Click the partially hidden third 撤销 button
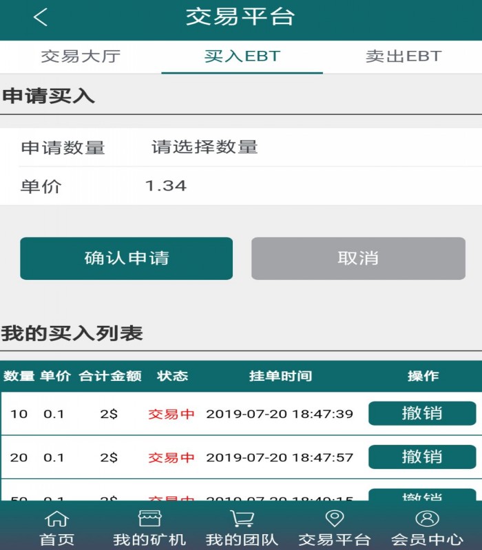The height and width of the screenshot is (550, 482). 422,496
